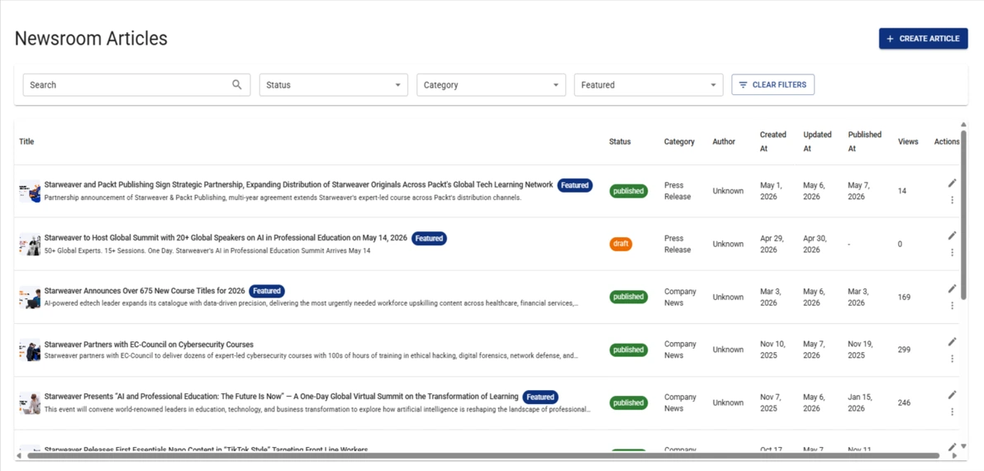The height and width of the screenshot is (471, 984).
Task: Open more options for EC-Council article
Action: [x=952, y=359]
